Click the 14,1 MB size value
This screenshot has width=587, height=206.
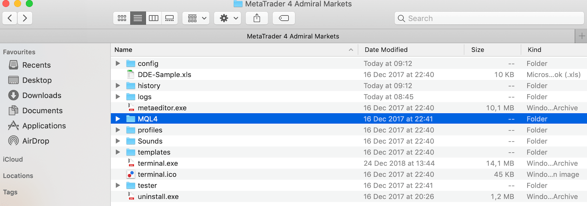coord(500,163)
